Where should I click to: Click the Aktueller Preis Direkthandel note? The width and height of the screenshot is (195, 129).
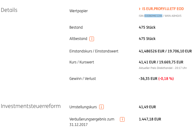click(x=163, y=68)
